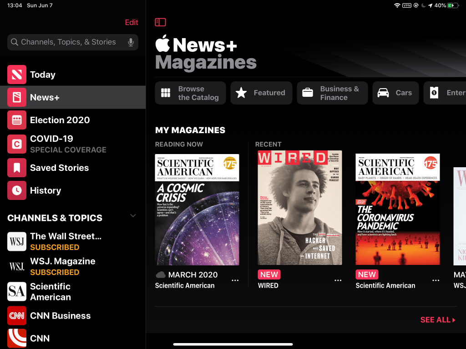Viewport: 466px width, 349px height.
Task: Collapse the Channels & Topics section
Action: click(133, 216)
